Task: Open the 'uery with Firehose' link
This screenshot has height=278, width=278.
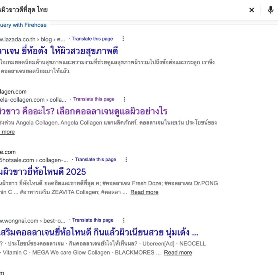Action: click(23, 25)
